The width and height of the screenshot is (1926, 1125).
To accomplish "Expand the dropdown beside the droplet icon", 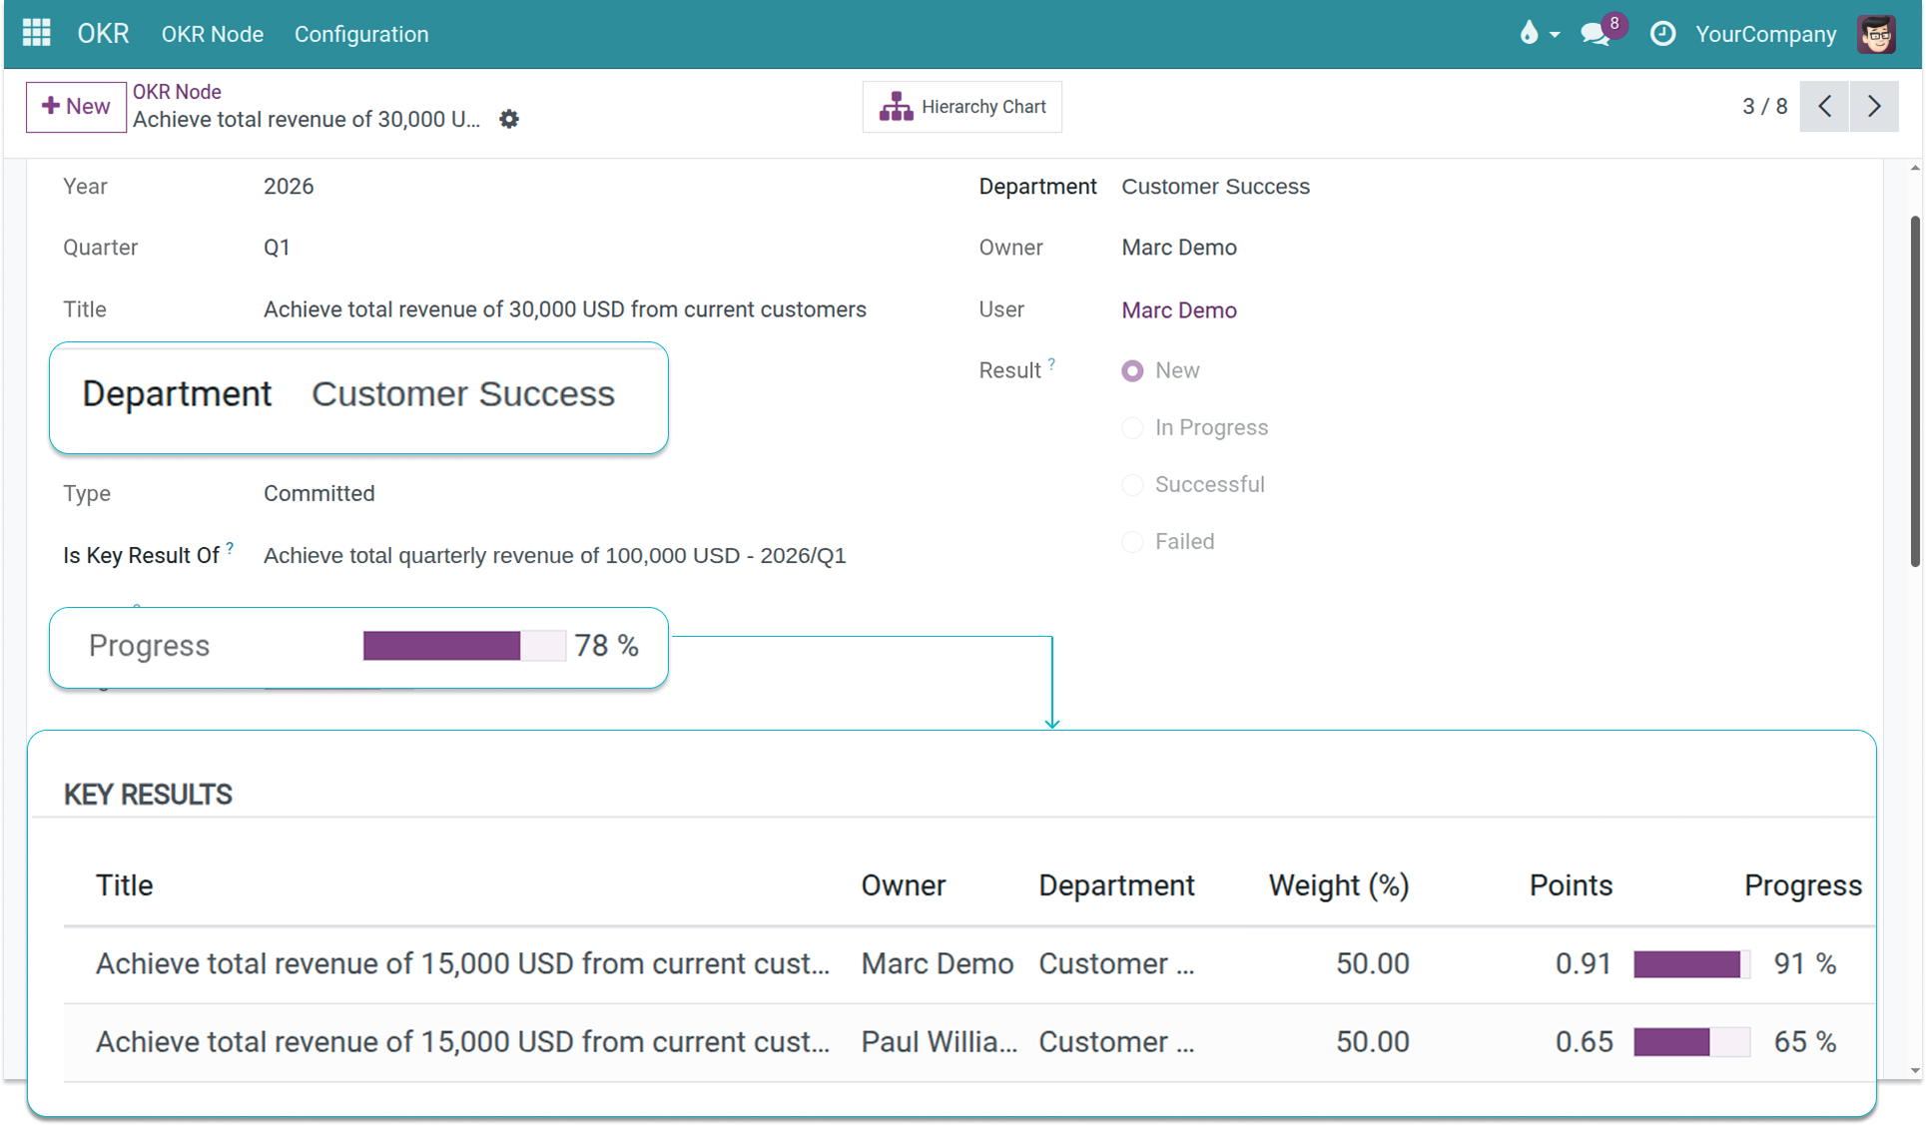I will [x=1554, y=36].
